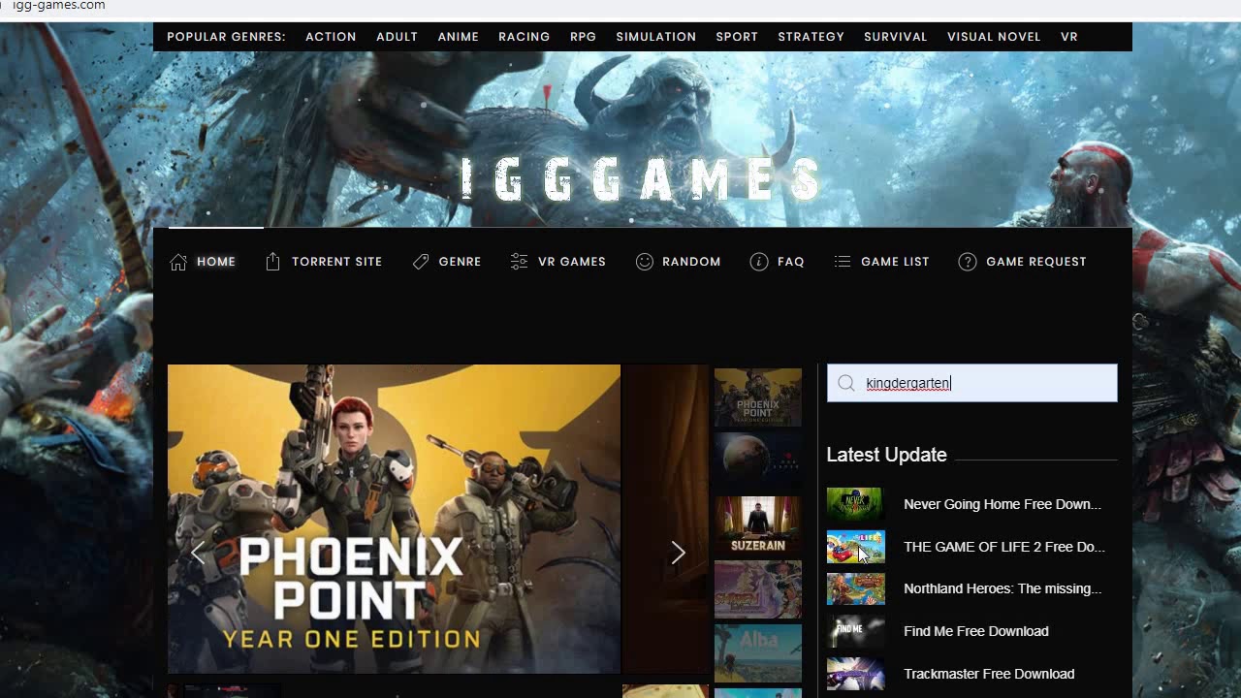The height and width of the screenshot is (698, 1241).
Task: Select the ANIME genre link
Action: (458, 37)
